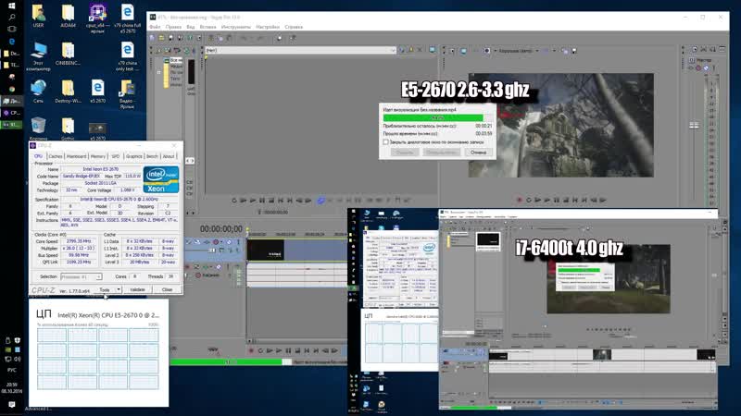
Task: Arm the audio track for record
Action: pos(188,267)
